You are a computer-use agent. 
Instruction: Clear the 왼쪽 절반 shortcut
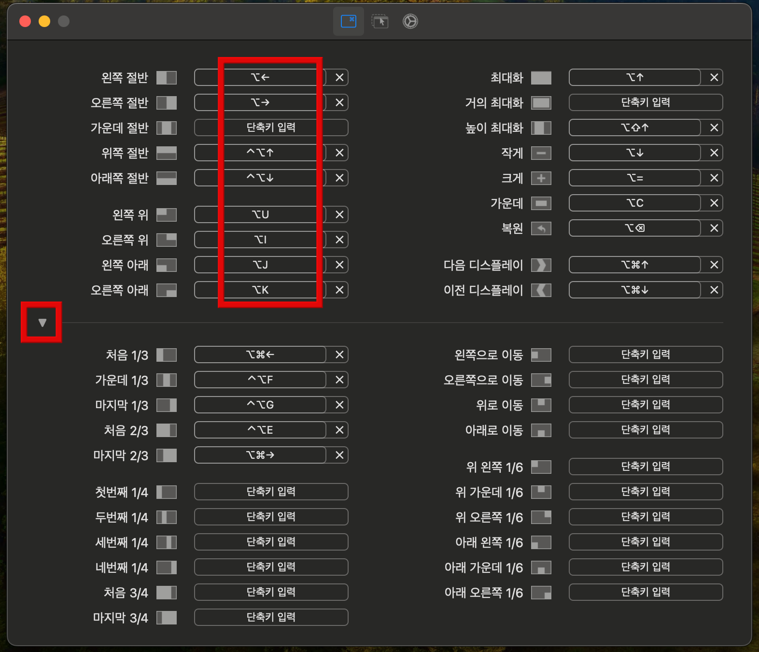(339, 77)
